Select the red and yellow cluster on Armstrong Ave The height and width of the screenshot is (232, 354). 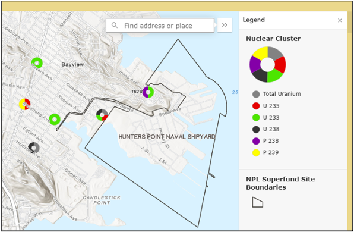pos(24,104)
